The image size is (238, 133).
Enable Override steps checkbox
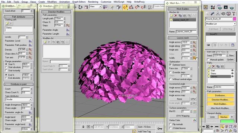[170, 72]
